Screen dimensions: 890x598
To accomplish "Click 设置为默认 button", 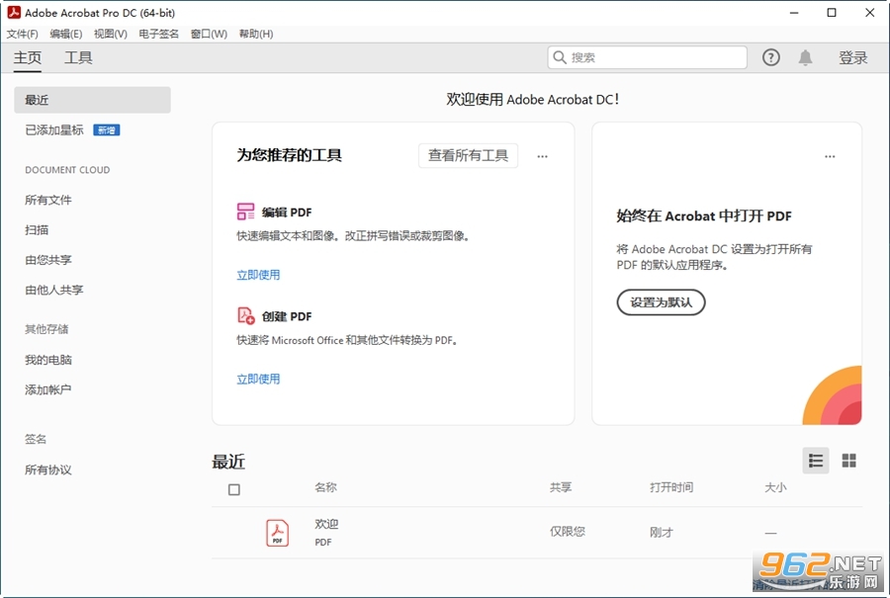I will (662, 302).
